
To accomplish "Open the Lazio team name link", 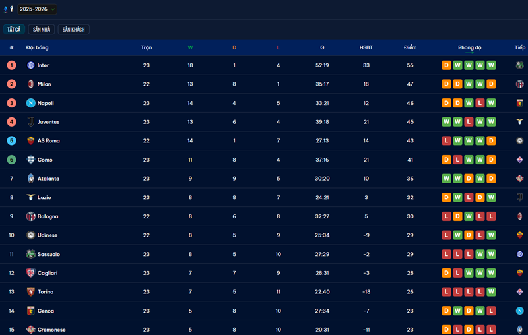I will (44, 197).
